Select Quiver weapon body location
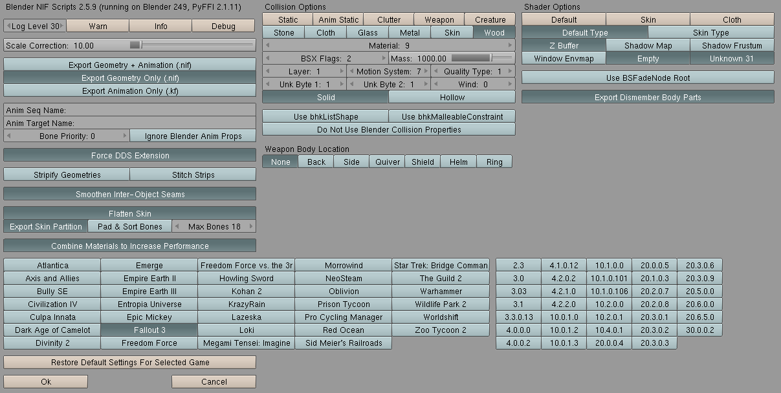 click(x=388, y=162)
